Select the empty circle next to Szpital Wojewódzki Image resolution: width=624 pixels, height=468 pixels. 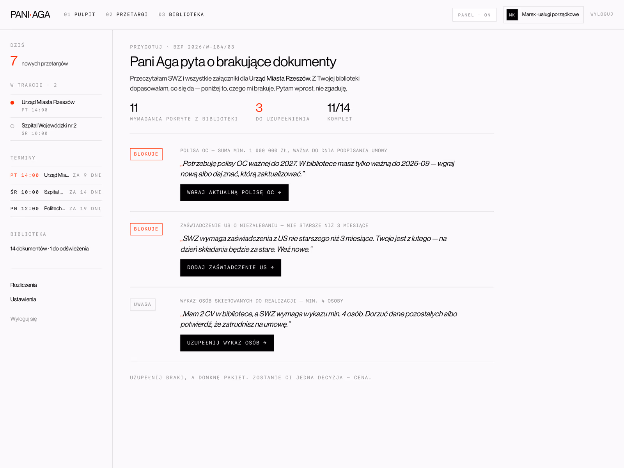click(x=12, y=126)
